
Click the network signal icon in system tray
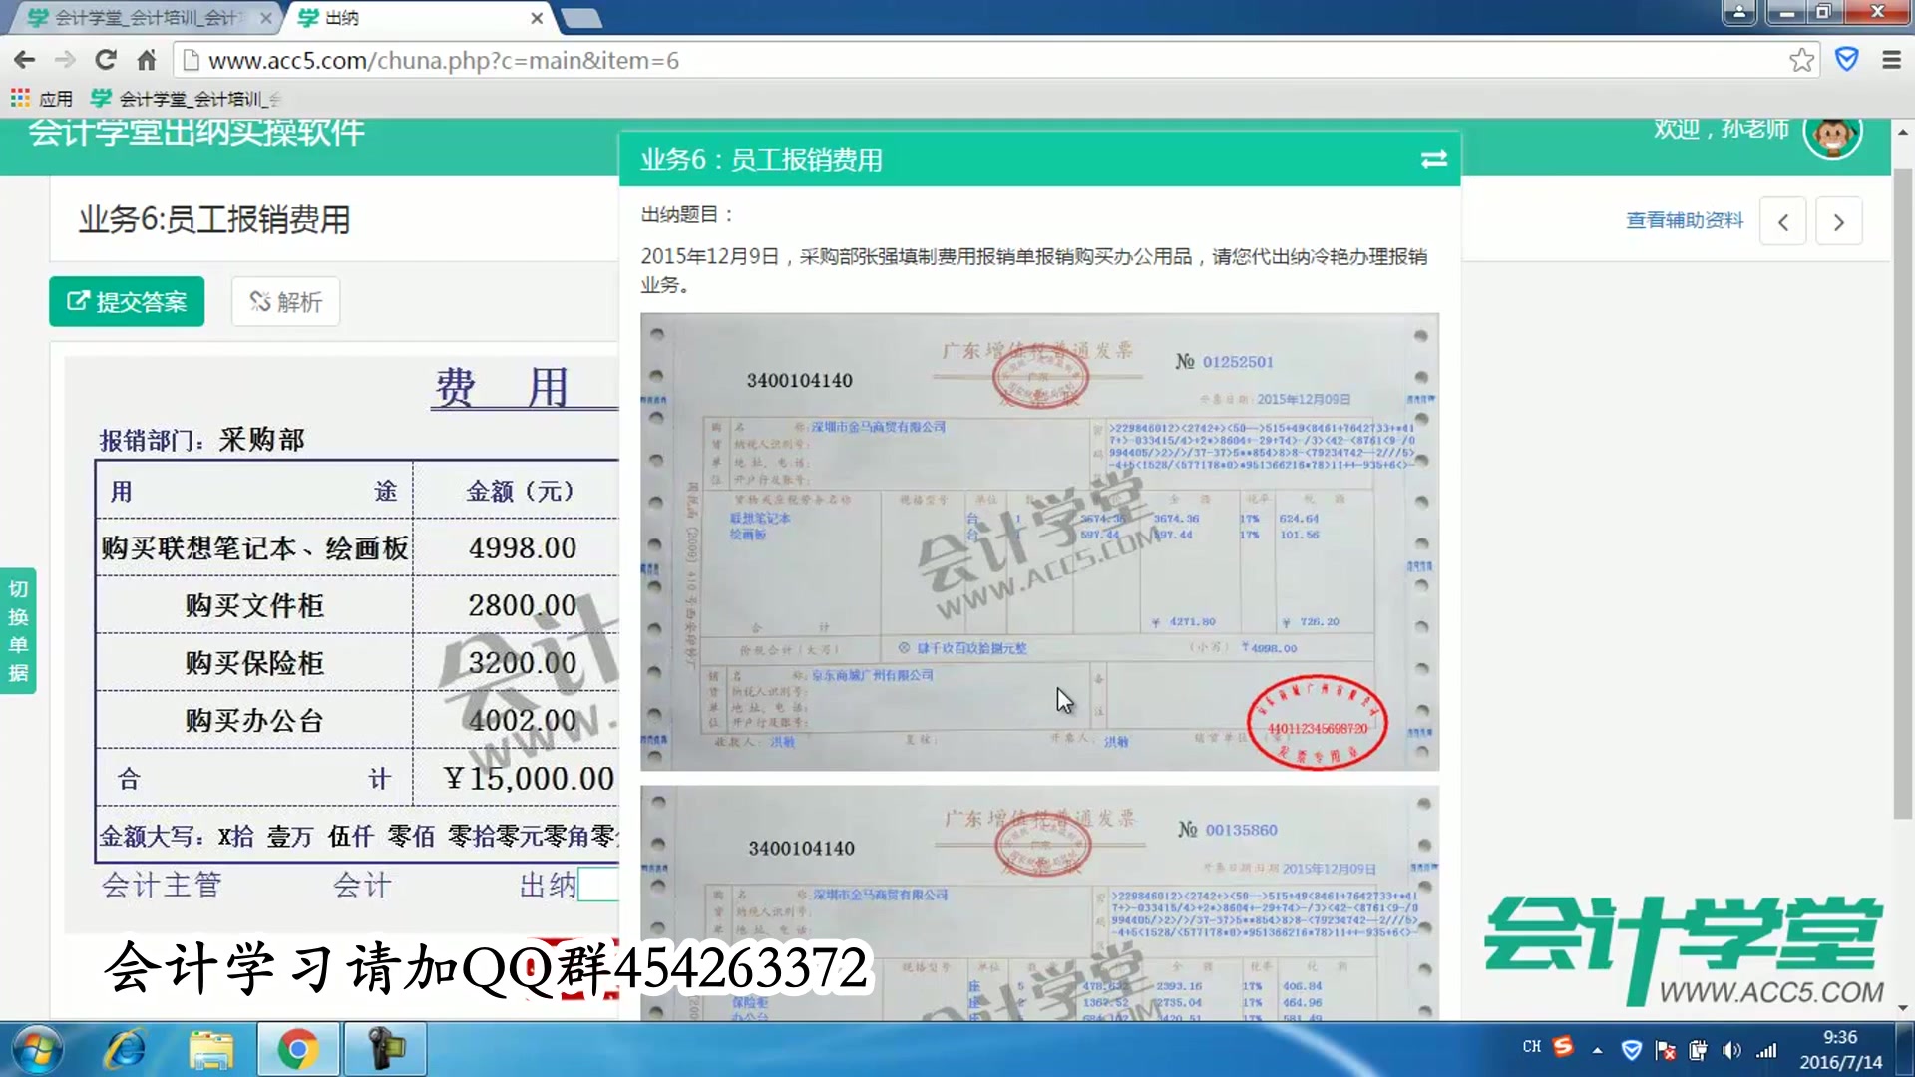coord(1765,1049)
